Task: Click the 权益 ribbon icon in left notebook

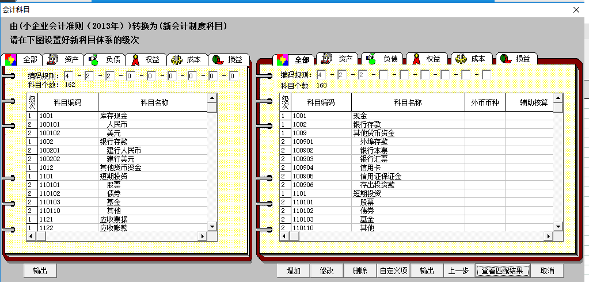Action: (135, 59)
